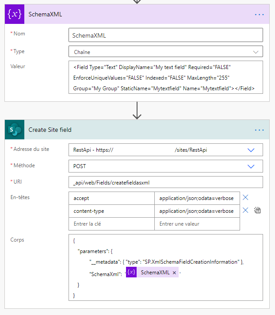Click the En-têtes label
Screen dimensions: 275x315
20,197
